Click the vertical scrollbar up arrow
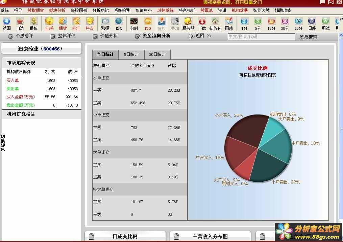Screen dimensions: 343x242 click(x=341, y=35)
